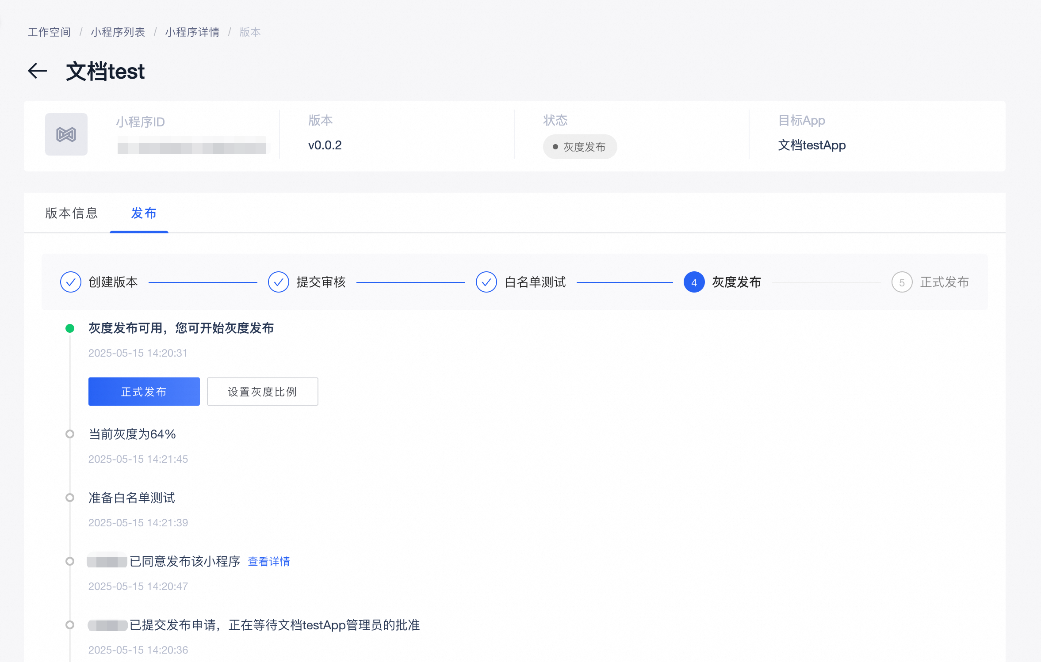The width and height of the screenshot is (1041, 662).
Task: Click the step 5 正式发布 circle
Action: pos(902,282)
